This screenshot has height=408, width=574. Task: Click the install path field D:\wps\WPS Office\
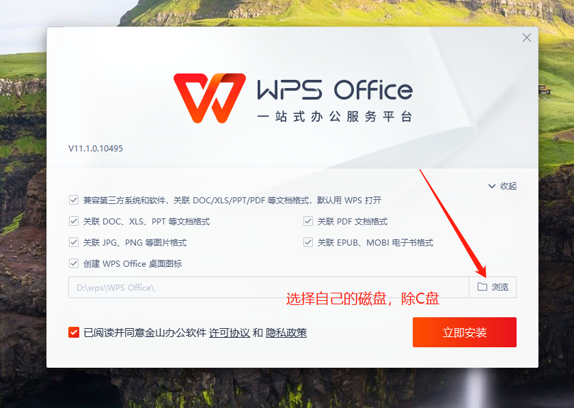[269, 287]
